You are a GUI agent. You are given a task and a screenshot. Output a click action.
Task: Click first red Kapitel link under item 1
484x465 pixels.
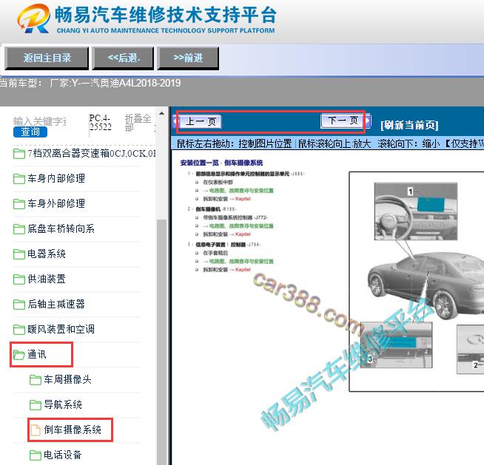[243, 199]
